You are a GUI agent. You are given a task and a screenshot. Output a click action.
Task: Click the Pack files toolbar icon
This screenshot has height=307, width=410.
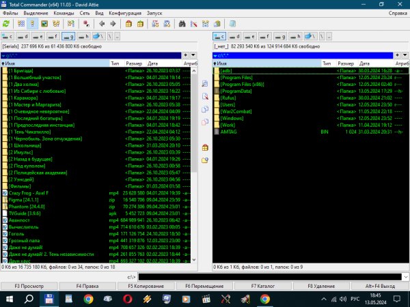click(x=128, y=24)
